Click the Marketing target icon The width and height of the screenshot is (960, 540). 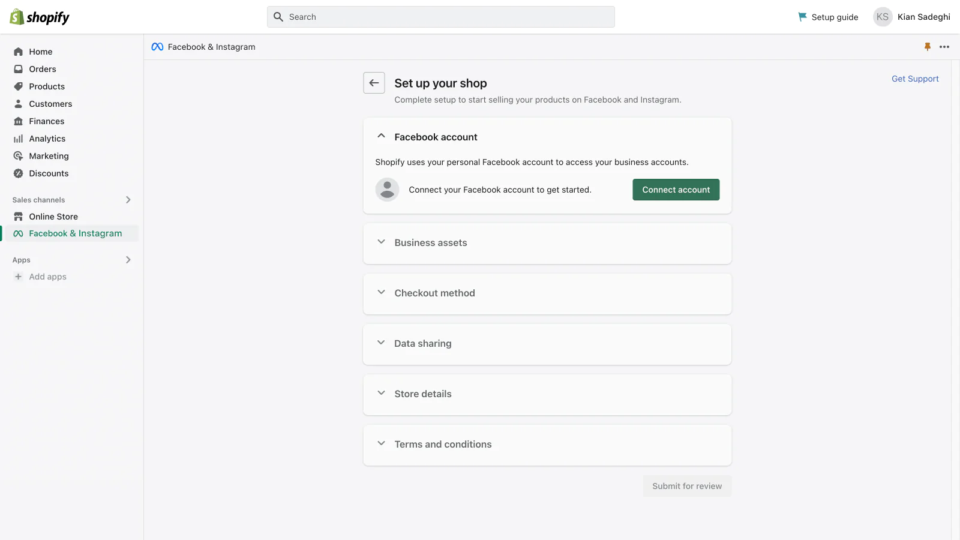19,156
